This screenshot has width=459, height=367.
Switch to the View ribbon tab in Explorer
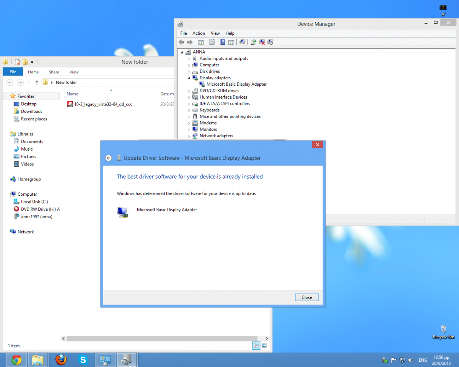[74, 72]
